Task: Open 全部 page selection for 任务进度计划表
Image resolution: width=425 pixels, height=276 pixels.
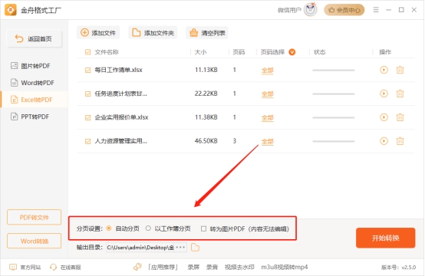Action: pyautogui.click(x=268, y=94)
